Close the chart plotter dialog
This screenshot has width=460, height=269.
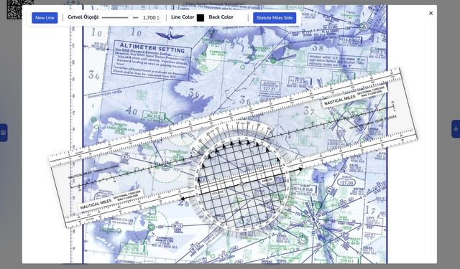pos(431,13)
